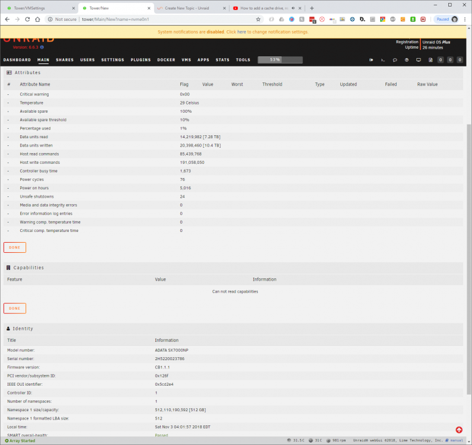This screenshot has height=445, width=472.
Task: Open the TOOLS menu
Action: pyautogui.click(x=243, y=60)
